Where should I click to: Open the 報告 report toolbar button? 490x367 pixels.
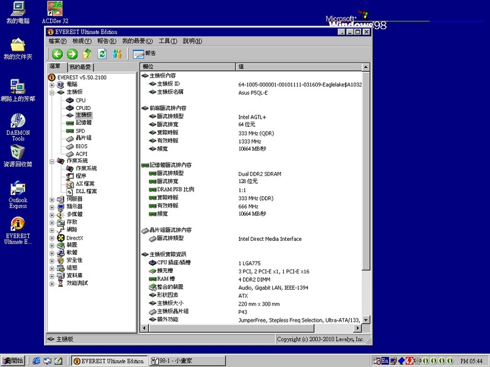144,54
